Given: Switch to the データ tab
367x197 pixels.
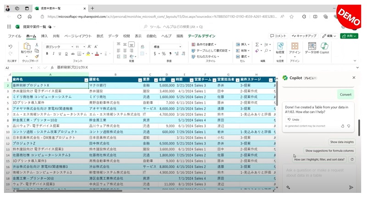Looking at the screenshot, I should (x=113, y=36).
